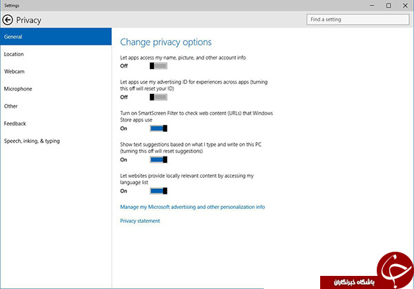Open the Privacy statement link

point(140,221)
